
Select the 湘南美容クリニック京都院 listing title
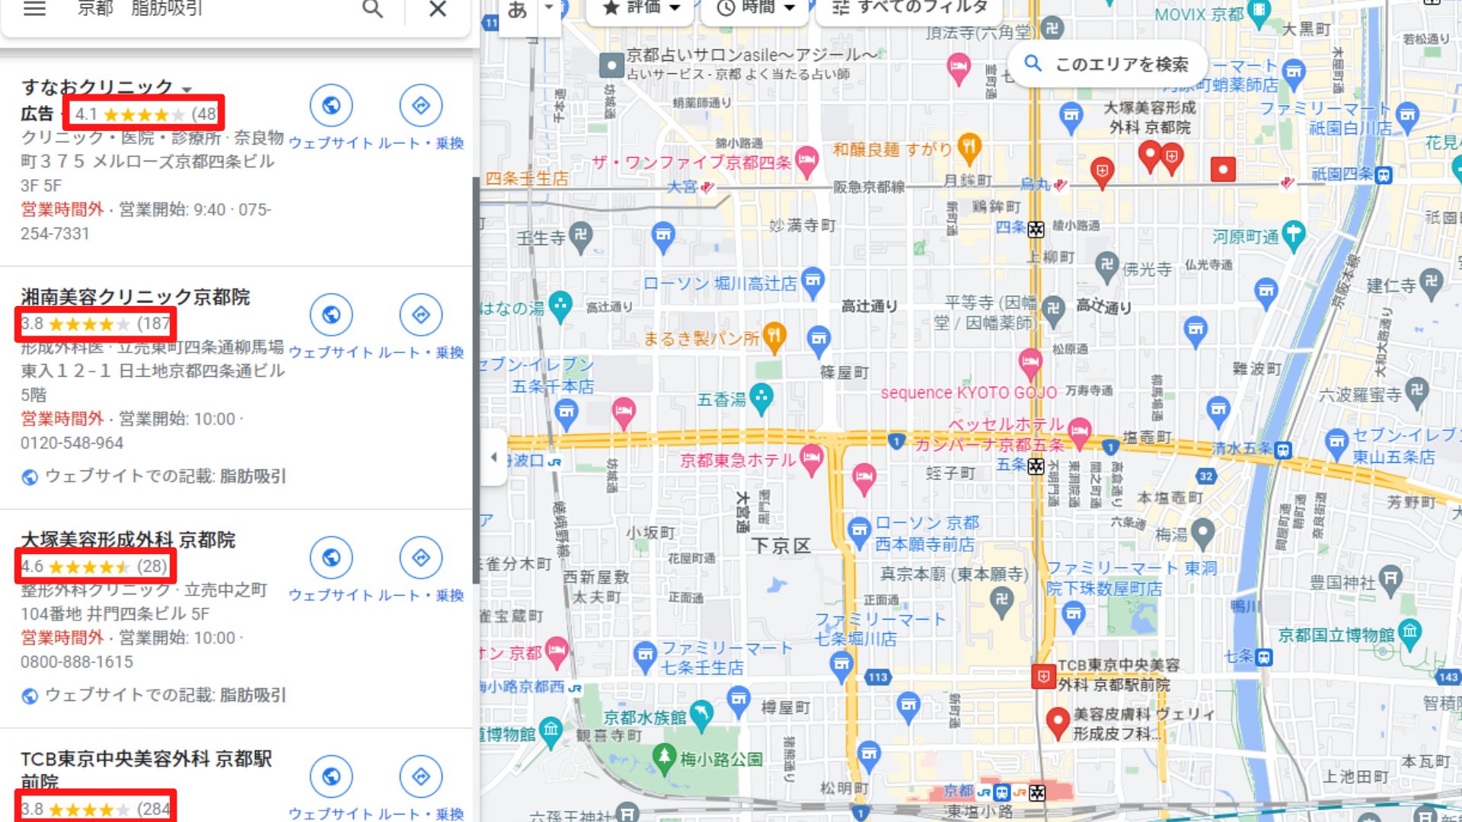tap(136, 297)
